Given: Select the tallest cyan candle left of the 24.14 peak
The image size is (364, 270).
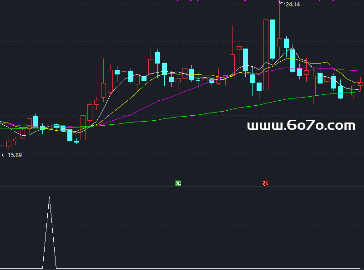Looking at the screenshot, I should [x=273, y=39].
